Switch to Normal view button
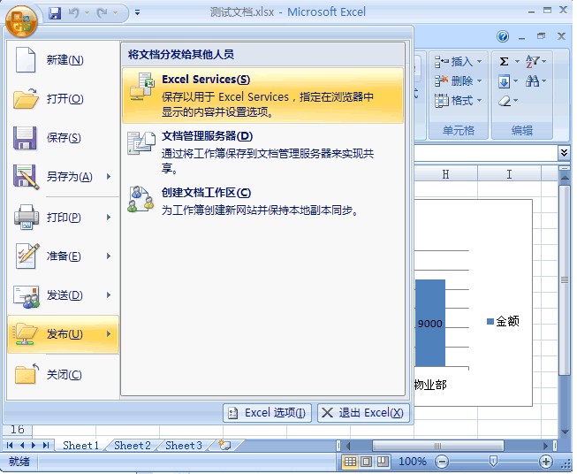Viewport: 577px width, 474px height. coord(350,461)
